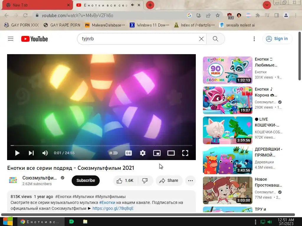Open the 1:32:13 Енотки сборник thumbnail
The image size is (302, 226).
click(227, 70)
